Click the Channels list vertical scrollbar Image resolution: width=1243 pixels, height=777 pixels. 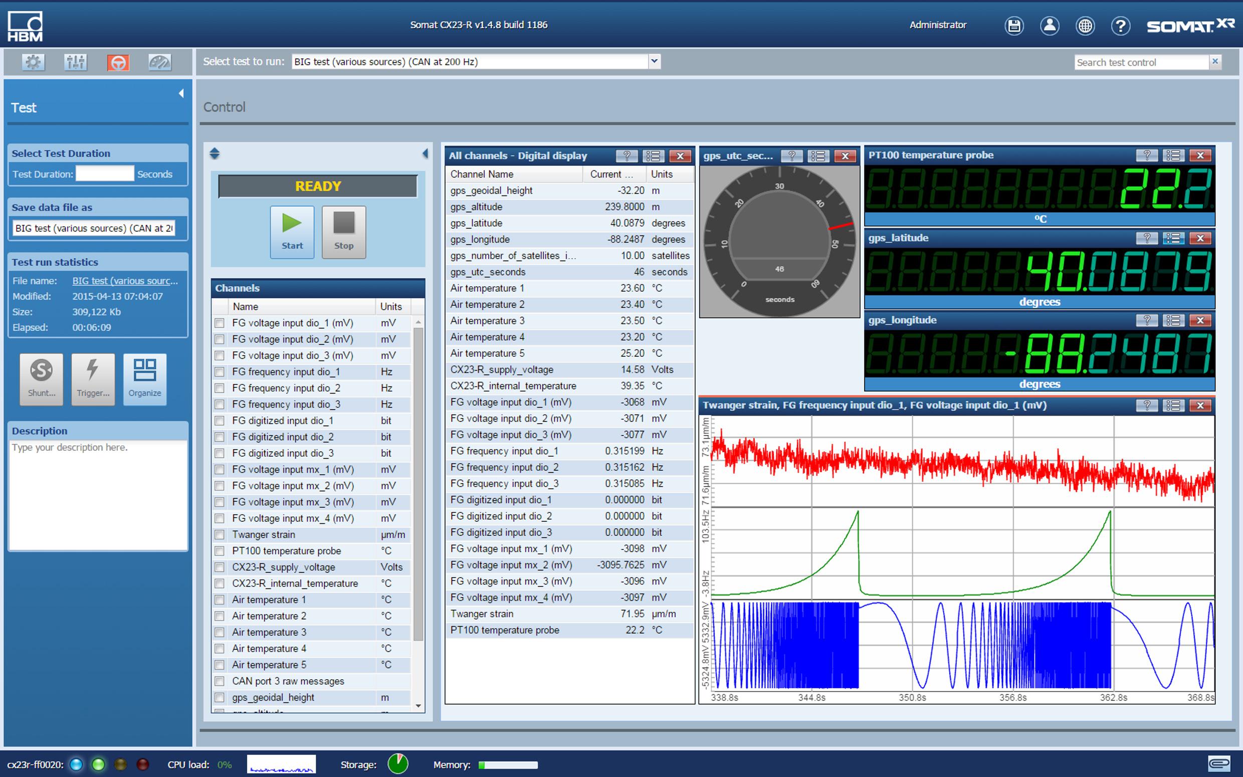coord(418,483)
